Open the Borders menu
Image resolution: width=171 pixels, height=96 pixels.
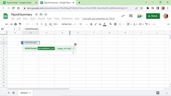115,24
